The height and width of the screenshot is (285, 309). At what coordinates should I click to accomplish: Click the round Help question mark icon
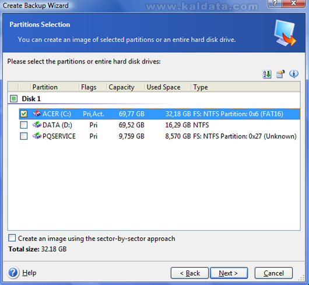click(x=13, y=273)
